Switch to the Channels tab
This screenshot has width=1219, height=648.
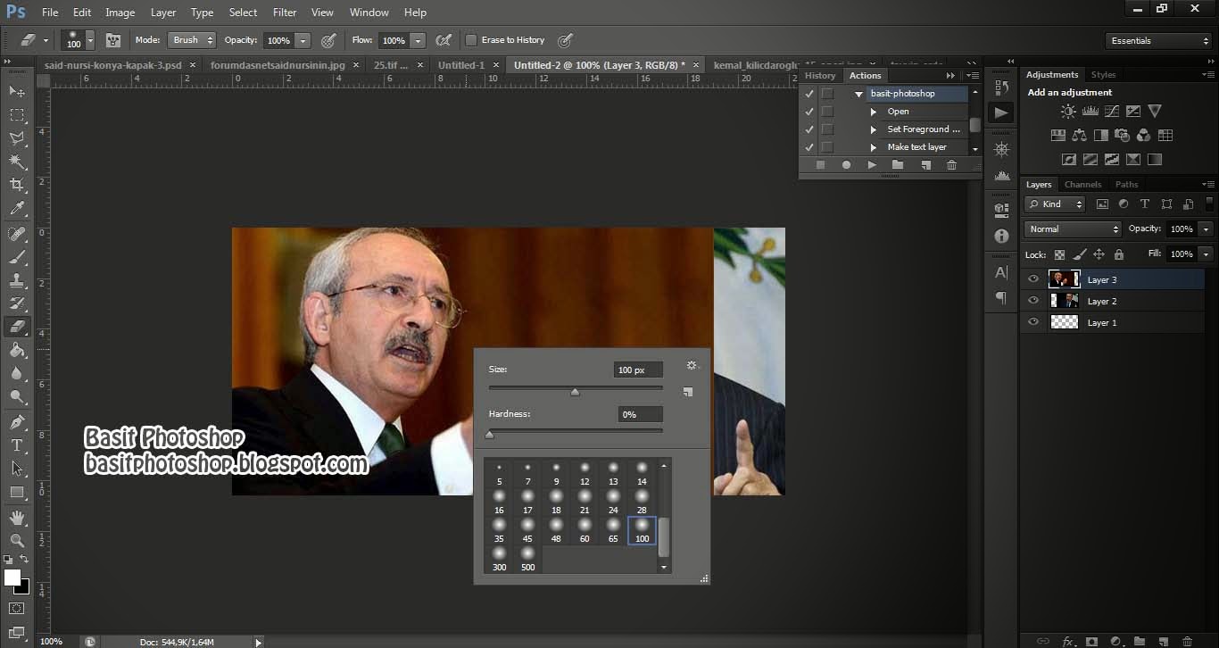(x=1082, y=185)
